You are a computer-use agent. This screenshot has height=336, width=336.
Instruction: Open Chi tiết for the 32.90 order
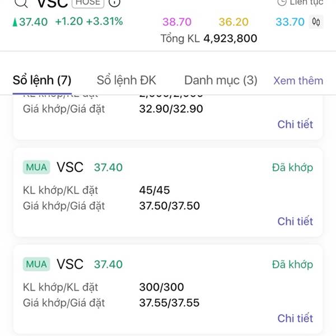click(x=295, y=124)
